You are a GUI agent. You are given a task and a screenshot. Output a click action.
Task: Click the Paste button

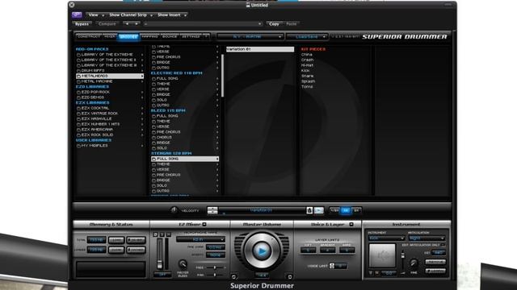tap(291, 23)
